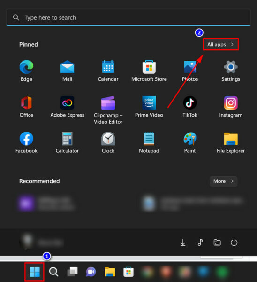257x282 pixels.
Task: Launch the Paint app
Action: tap(190, 142)
